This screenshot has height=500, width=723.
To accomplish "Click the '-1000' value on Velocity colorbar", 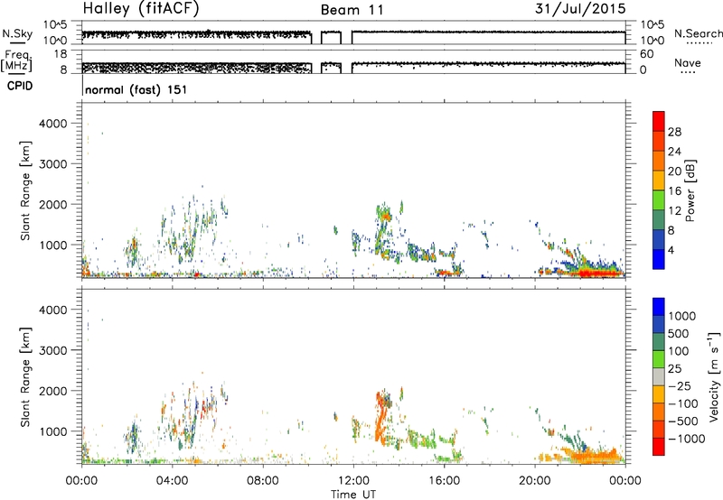I will pos(687,439).
